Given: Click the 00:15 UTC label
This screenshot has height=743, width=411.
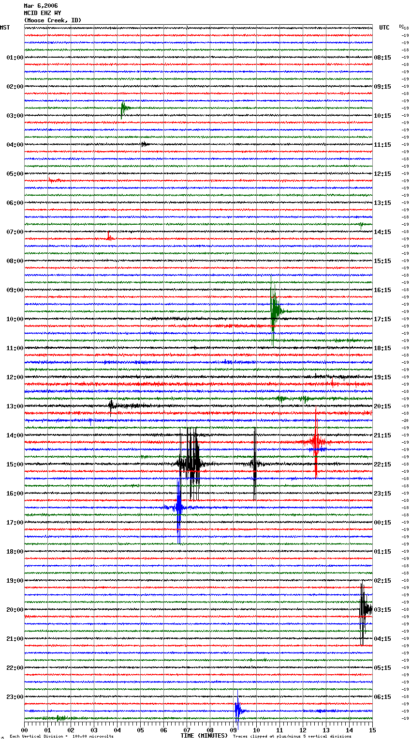Looking at the screenshot, I should pos(382,523).
